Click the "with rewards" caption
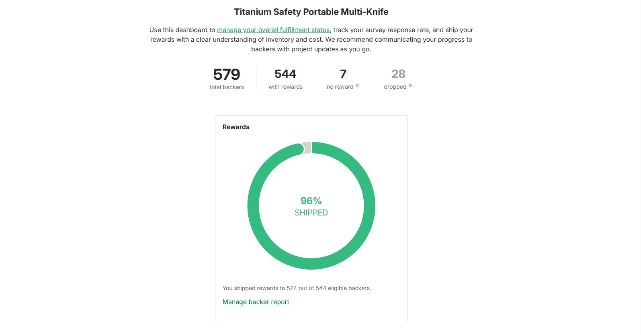641x335 pixels. (285, 87)
